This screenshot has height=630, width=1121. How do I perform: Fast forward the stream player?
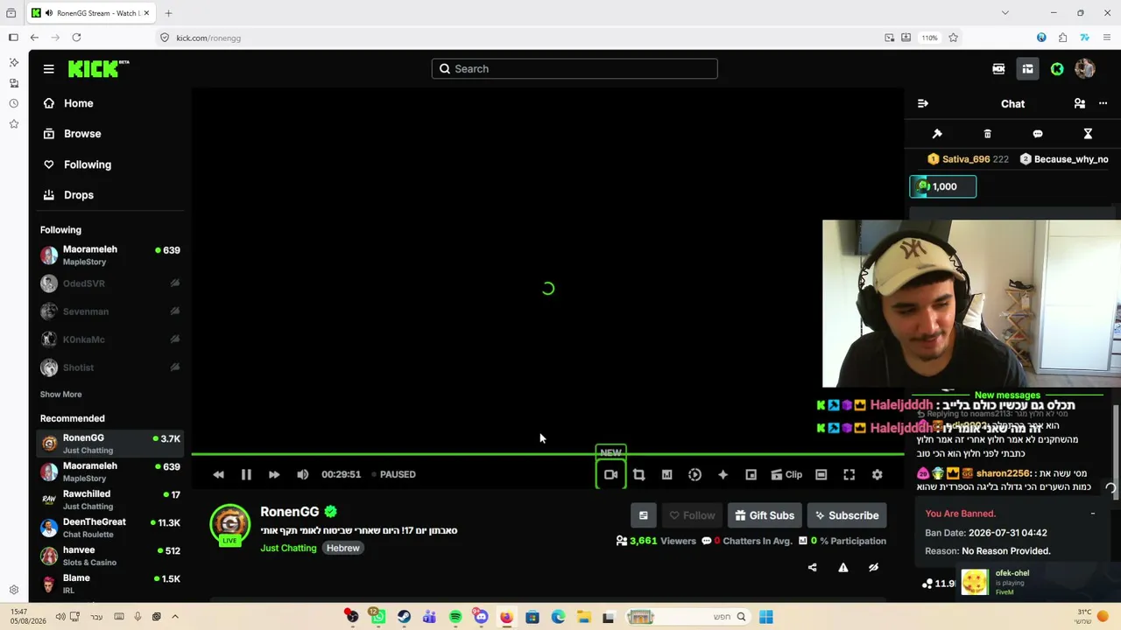coord(274,474)
